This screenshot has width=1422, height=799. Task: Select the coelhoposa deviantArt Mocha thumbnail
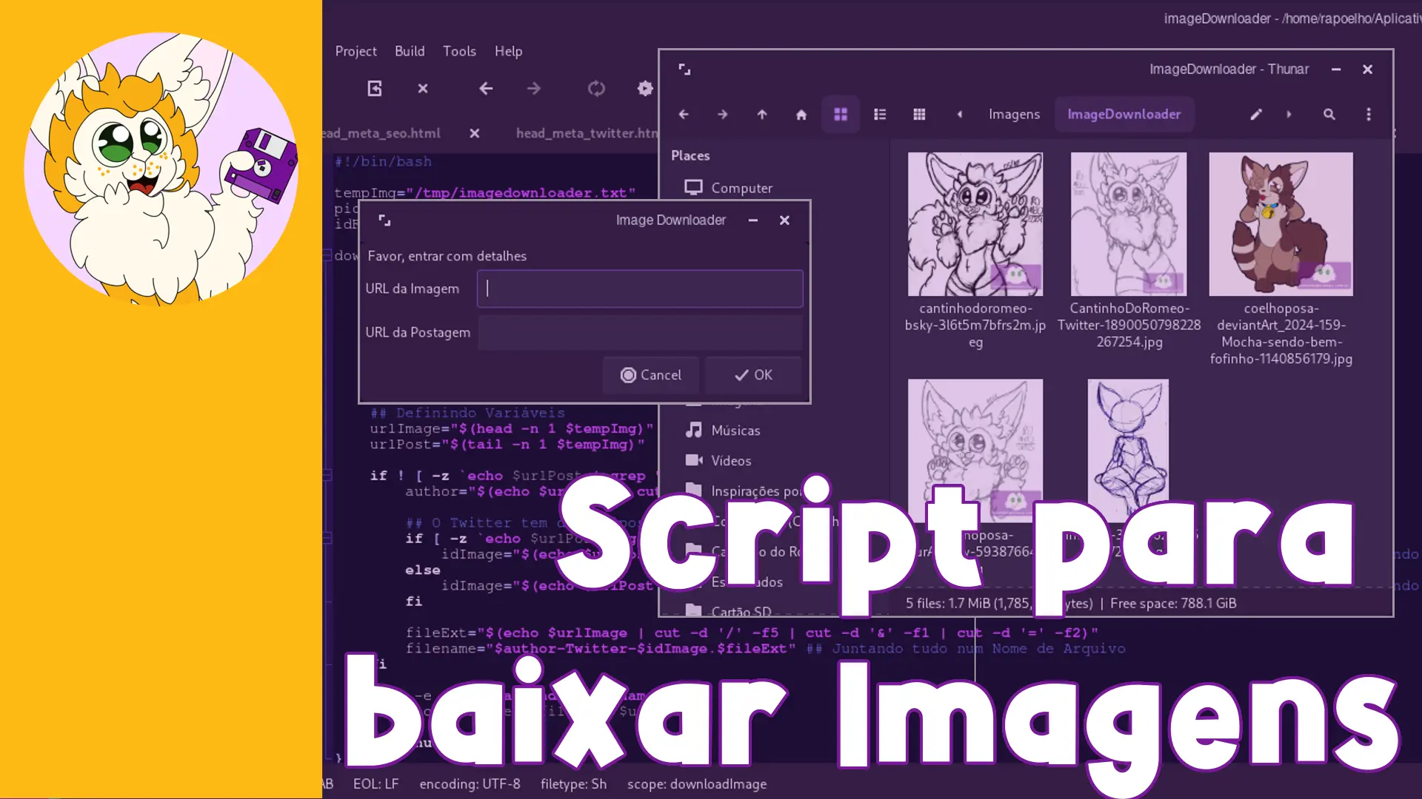[1281, 224]
